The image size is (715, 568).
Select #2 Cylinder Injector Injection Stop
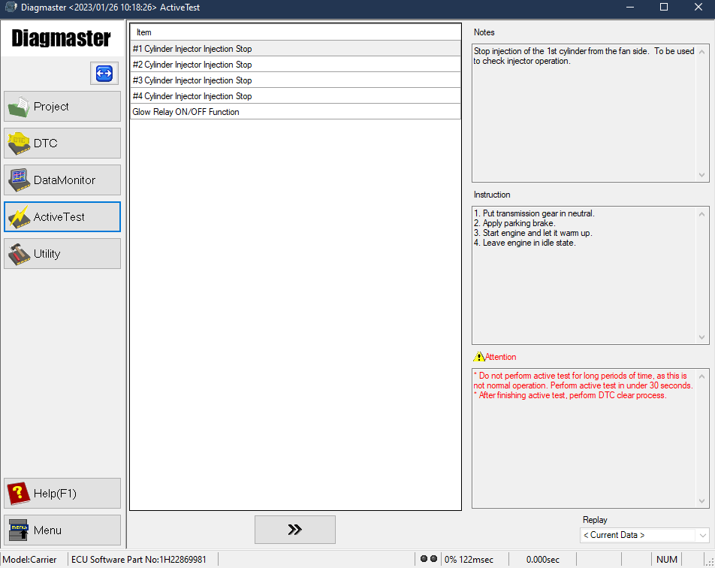point(295,65)
